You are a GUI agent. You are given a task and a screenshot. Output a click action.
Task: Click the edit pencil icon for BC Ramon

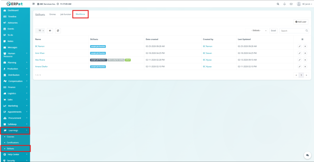pyautogui.click(x=299, y=46)
